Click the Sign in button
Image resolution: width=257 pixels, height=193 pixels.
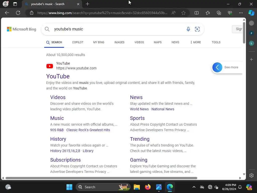click(x=237, y=29)
